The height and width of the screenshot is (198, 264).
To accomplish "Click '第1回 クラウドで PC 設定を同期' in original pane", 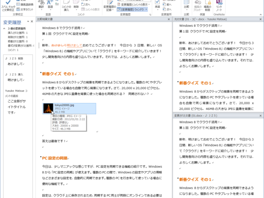I will tap(202, 31).
